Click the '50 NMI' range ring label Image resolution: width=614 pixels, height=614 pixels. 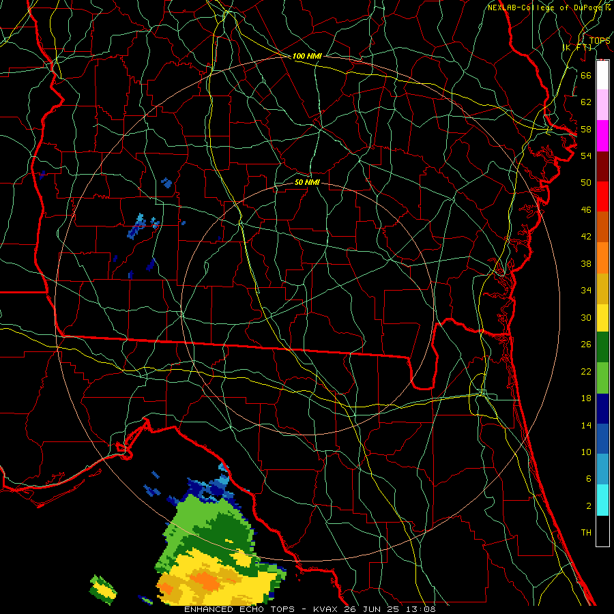pos(307,182)
